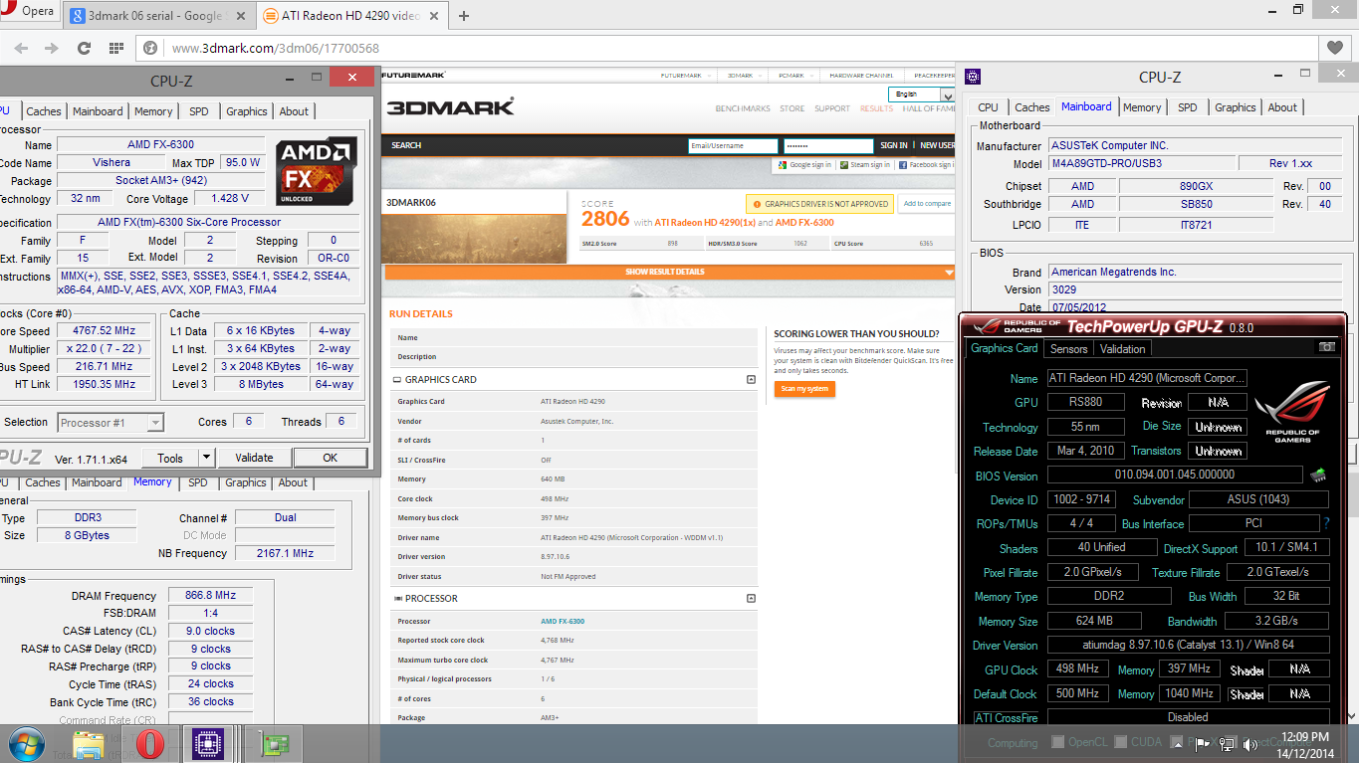1359x763 pixels.
Task: Open the Windows Start button
Action: (27, 743)
